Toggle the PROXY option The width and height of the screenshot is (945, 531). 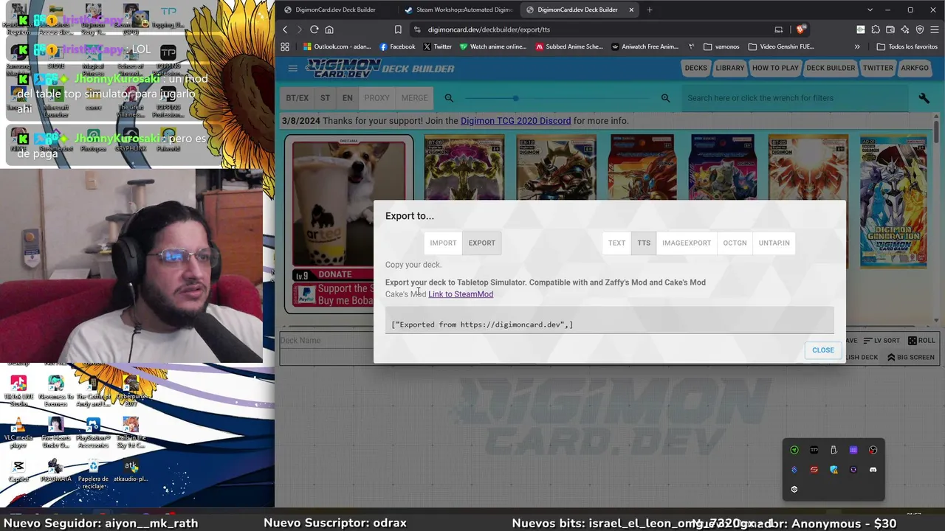click(377, 98)
